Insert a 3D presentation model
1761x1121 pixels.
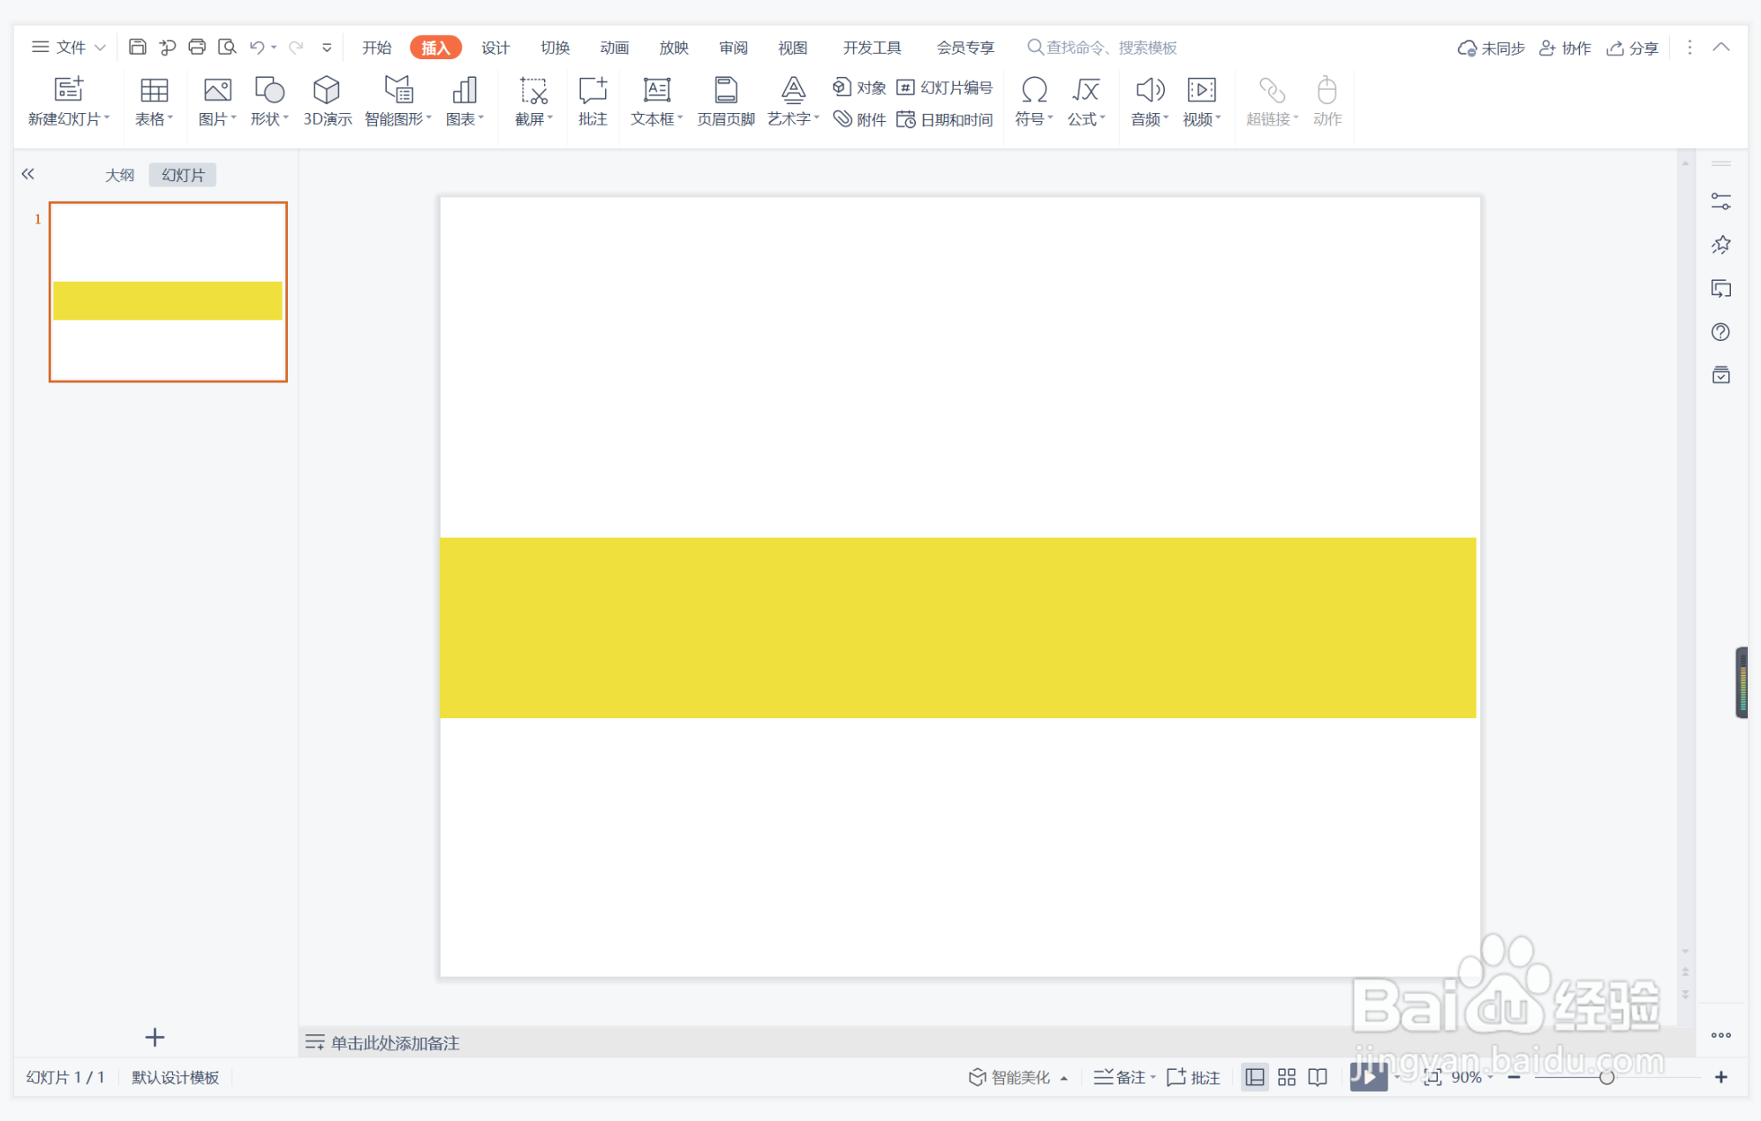326,101
